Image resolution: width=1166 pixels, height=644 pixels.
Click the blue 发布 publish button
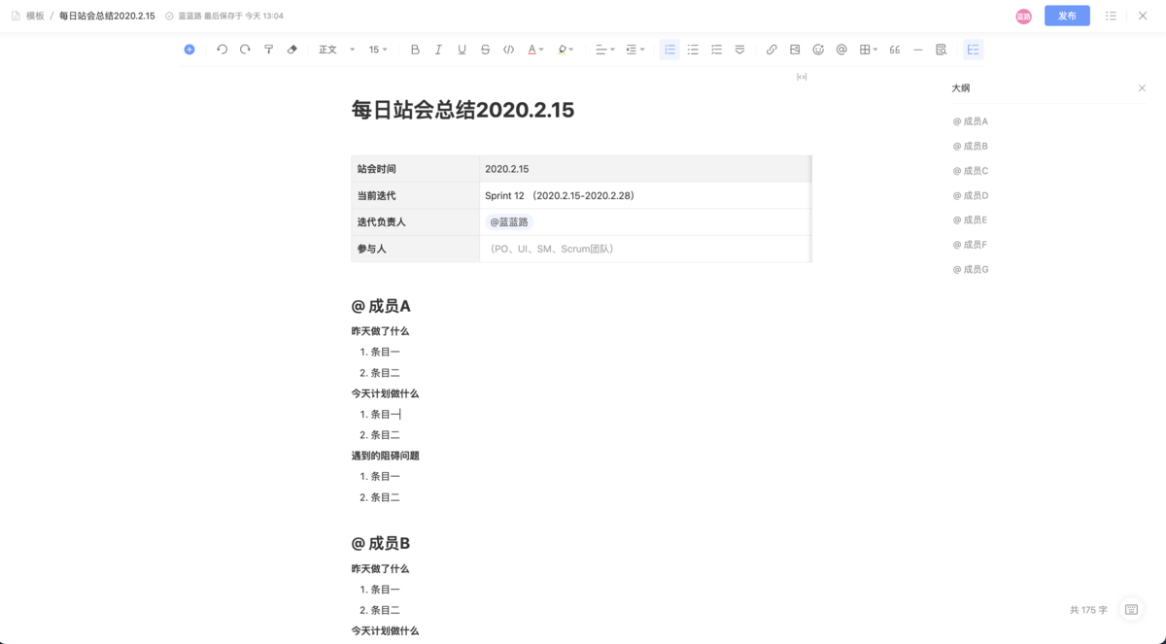(1067, 16)
